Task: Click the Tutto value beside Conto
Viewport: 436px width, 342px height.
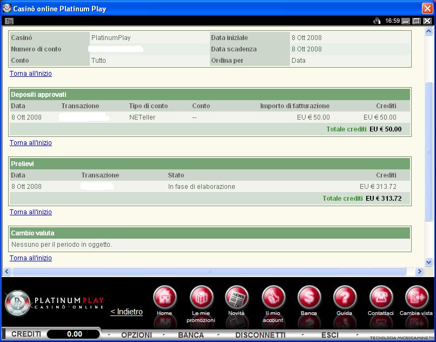Action: [x=98, y=61]
